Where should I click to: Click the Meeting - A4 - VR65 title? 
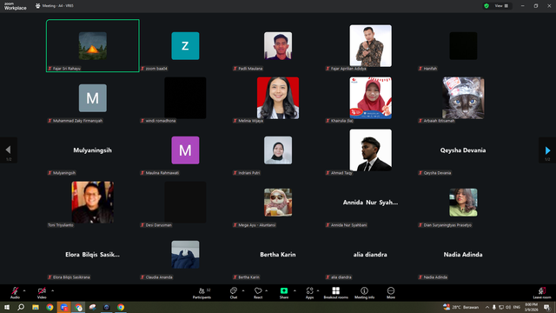(x=58, y=6)
